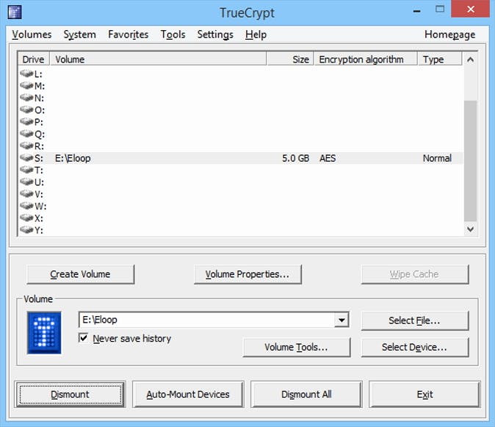Select the X: drive icon

[x=26, y=218]
